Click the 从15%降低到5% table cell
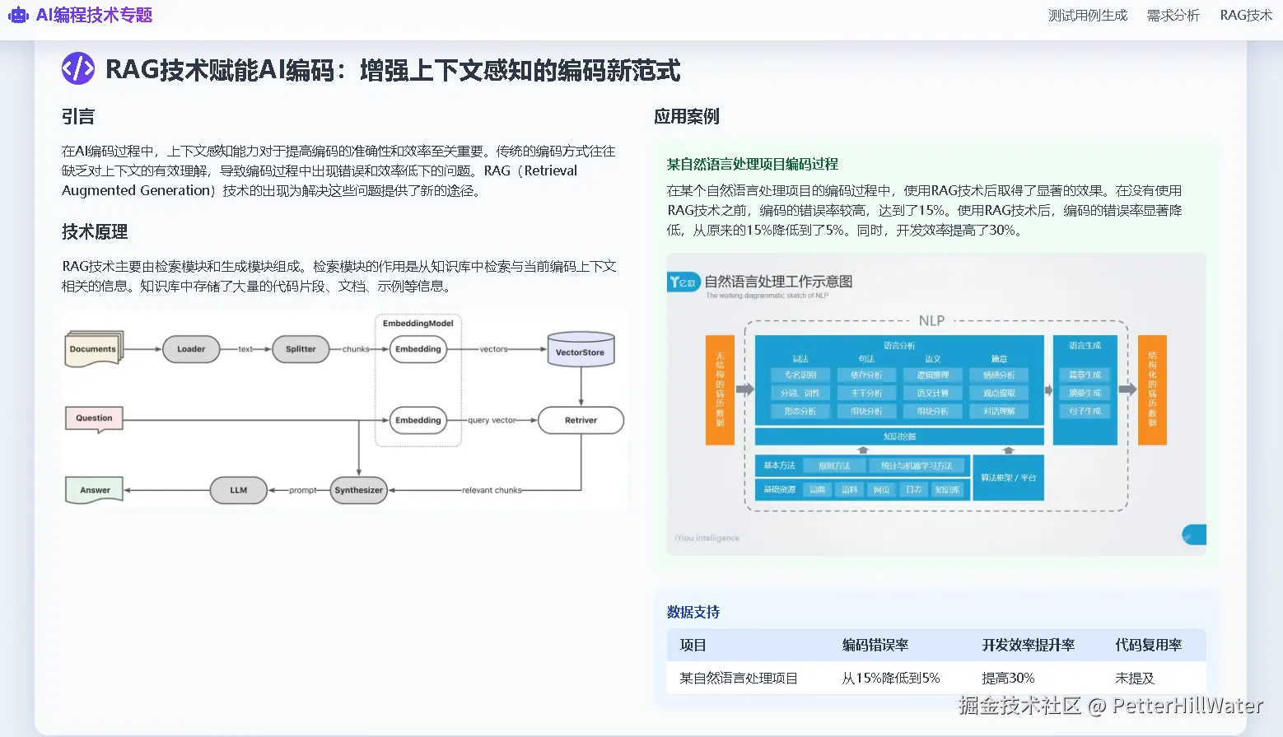The width and height of the screenshot is (1283, 737). 891,678
